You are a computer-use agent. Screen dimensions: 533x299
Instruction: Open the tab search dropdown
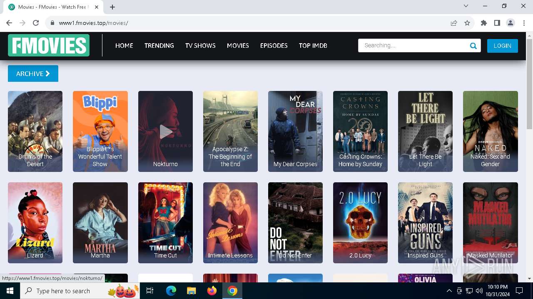click(466, 6)
